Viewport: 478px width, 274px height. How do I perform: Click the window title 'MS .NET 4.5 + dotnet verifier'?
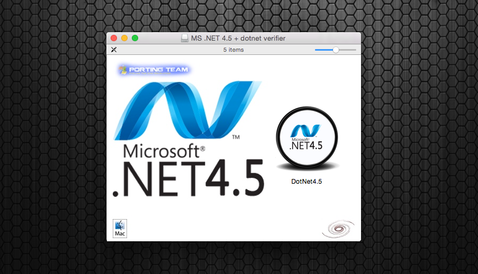click(238, 39)
